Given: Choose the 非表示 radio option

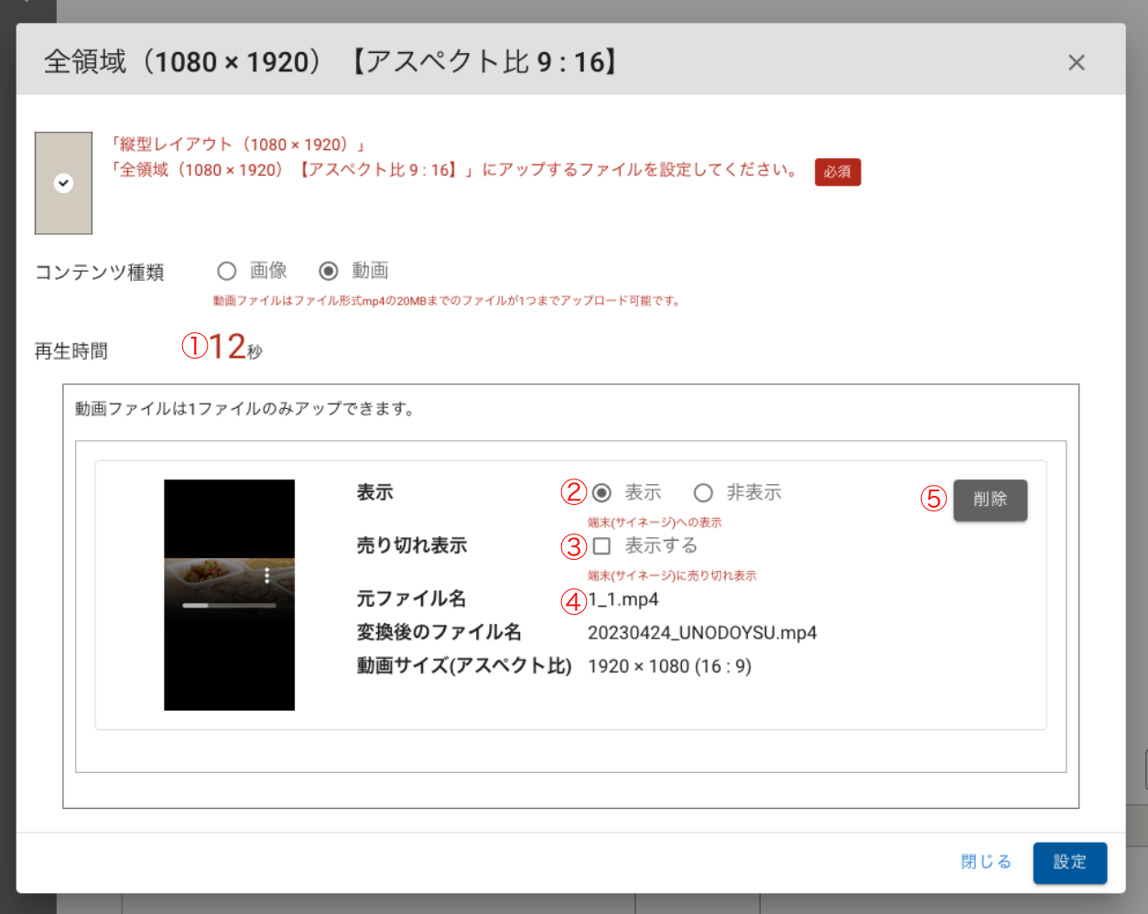Looking at the screenshot, I should [x=703, y=493].
